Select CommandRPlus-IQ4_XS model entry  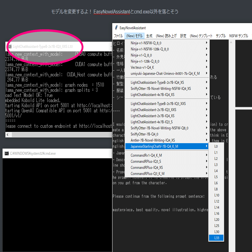(167, 168)
